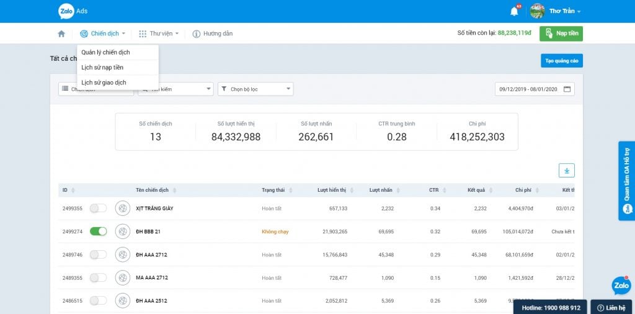Image resolution: width=635 pixels, height=314 pixels.
Task: Click the green Nạp tiền button
Action: tap(561, 34)
